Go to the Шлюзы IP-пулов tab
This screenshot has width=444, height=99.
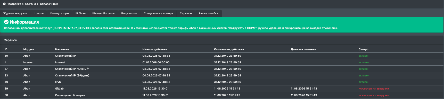[x=103, y=13]
